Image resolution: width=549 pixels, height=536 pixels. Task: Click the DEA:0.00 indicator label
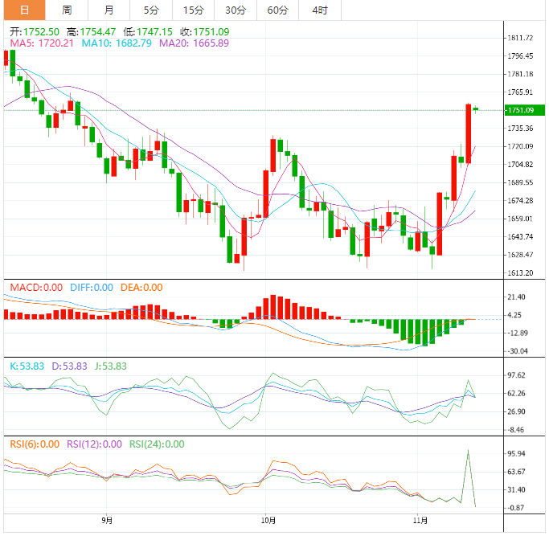(141, 288)
